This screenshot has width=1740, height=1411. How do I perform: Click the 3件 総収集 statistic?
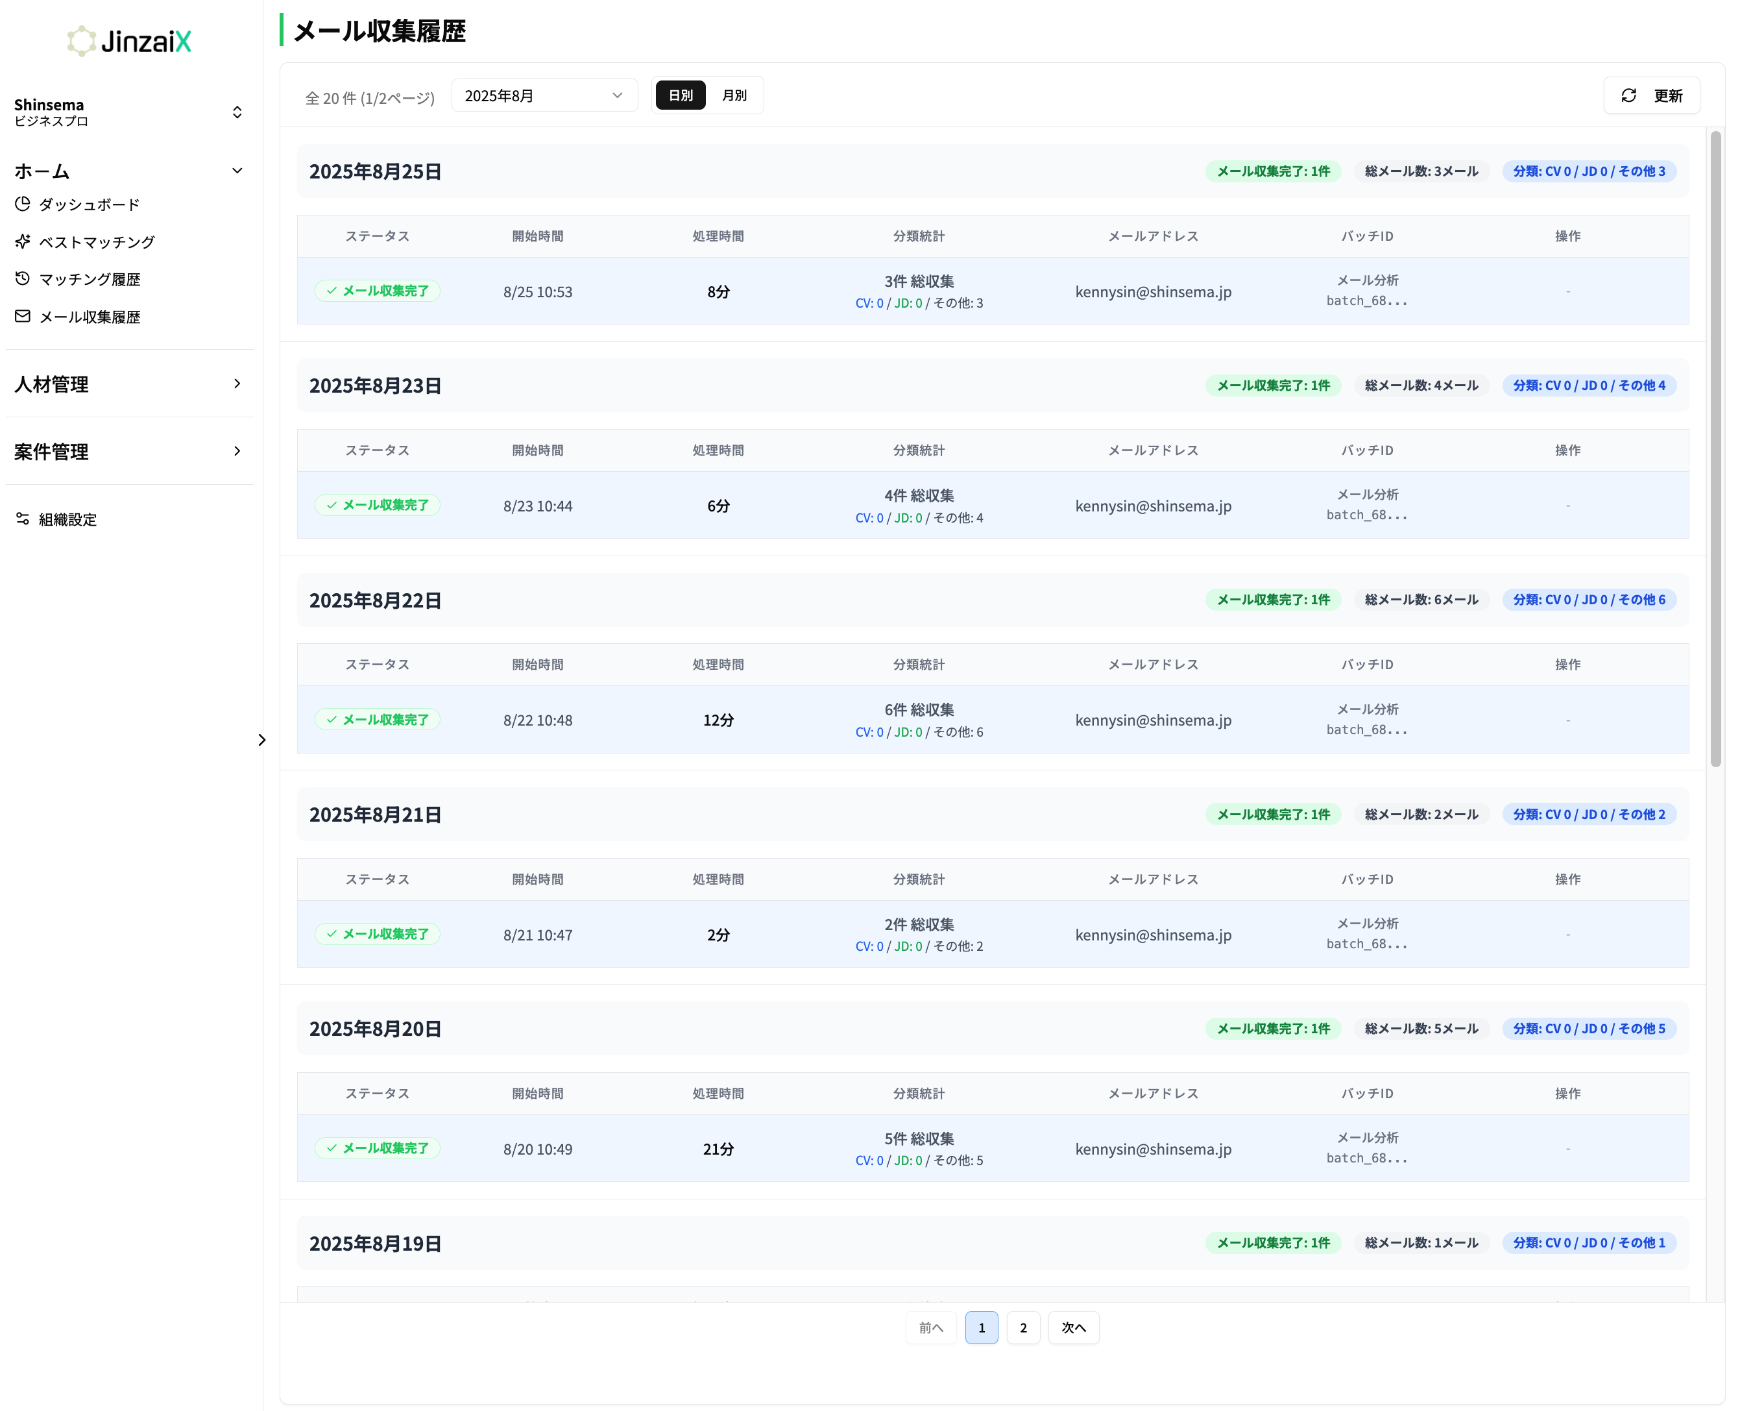(919, 281)
